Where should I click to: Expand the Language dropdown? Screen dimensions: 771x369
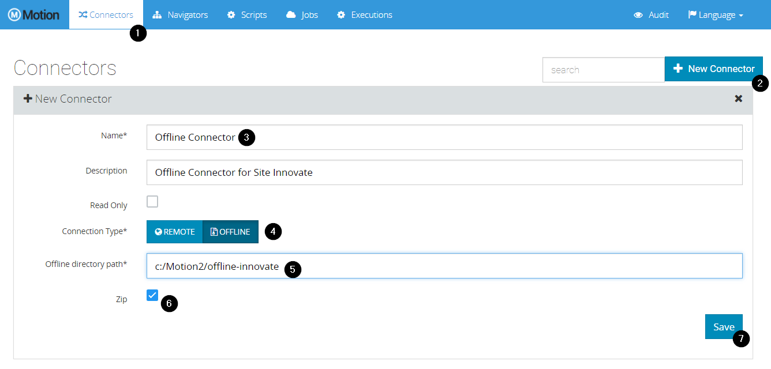pyautogui.click(x=716, y=14)
